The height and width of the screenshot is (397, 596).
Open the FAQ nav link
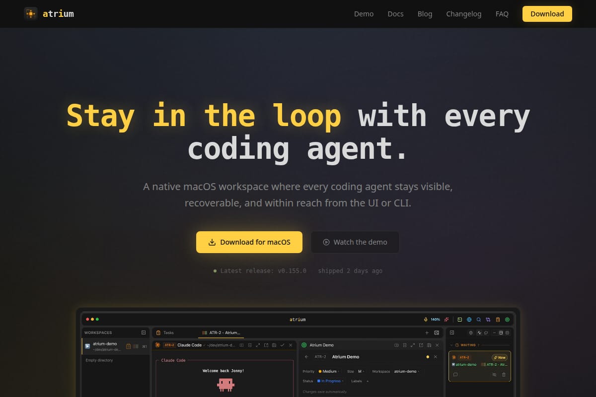(x=502, y=14)
